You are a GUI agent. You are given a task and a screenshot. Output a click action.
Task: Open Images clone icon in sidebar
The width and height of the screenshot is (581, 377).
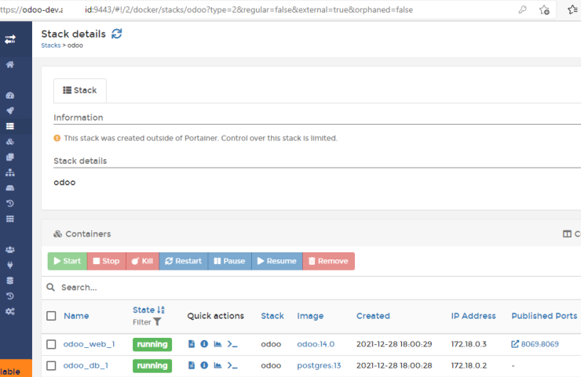coord(10,158)
